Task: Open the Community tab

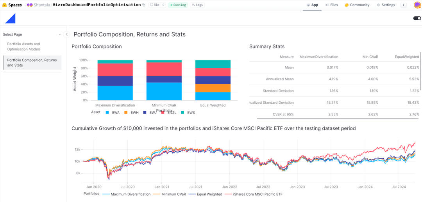Action: 357,5
